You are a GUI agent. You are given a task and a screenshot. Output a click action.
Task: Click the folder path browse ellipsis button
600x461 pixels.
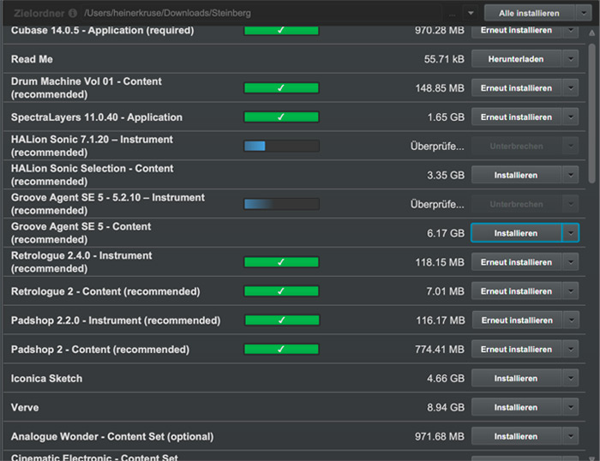pos(452,14)
